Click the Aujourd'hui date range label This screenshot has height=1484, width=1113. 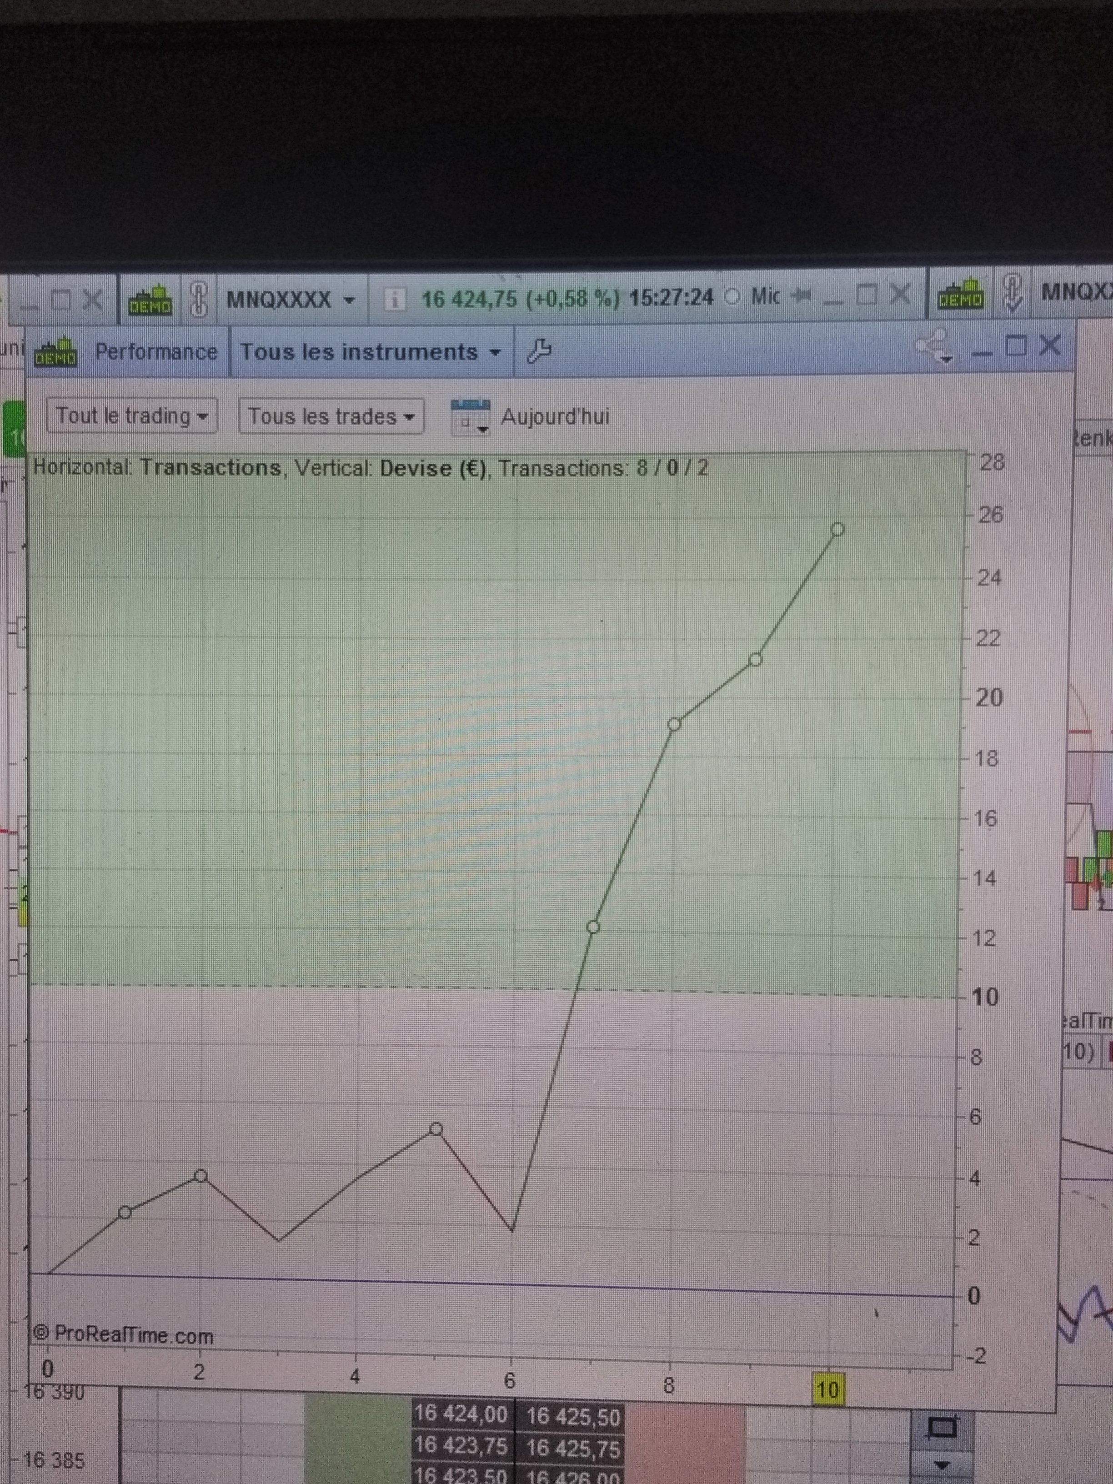click(x=555, y=416)
